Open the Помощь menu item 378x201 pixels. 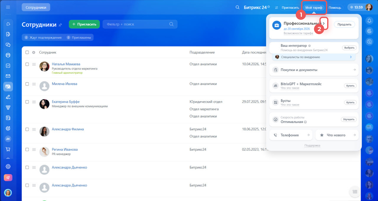(x=335, y=7)
